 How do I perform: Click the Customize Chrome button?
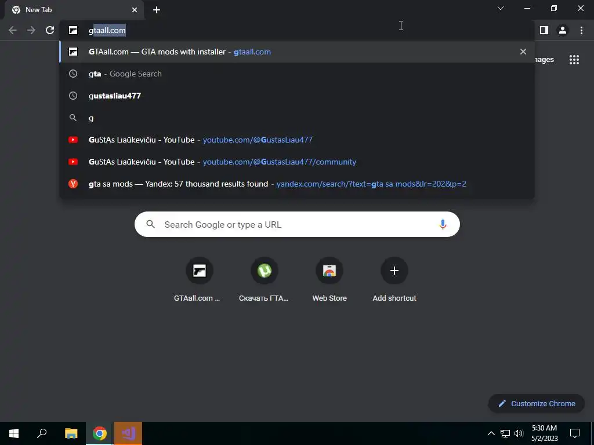click(537, 403)
